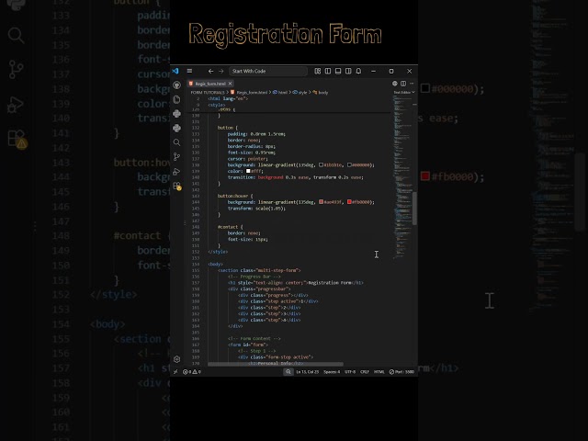This screenshot has height=441, width=588.
Task: Click the bell icon in the title bar
Action: click(358, 71)
